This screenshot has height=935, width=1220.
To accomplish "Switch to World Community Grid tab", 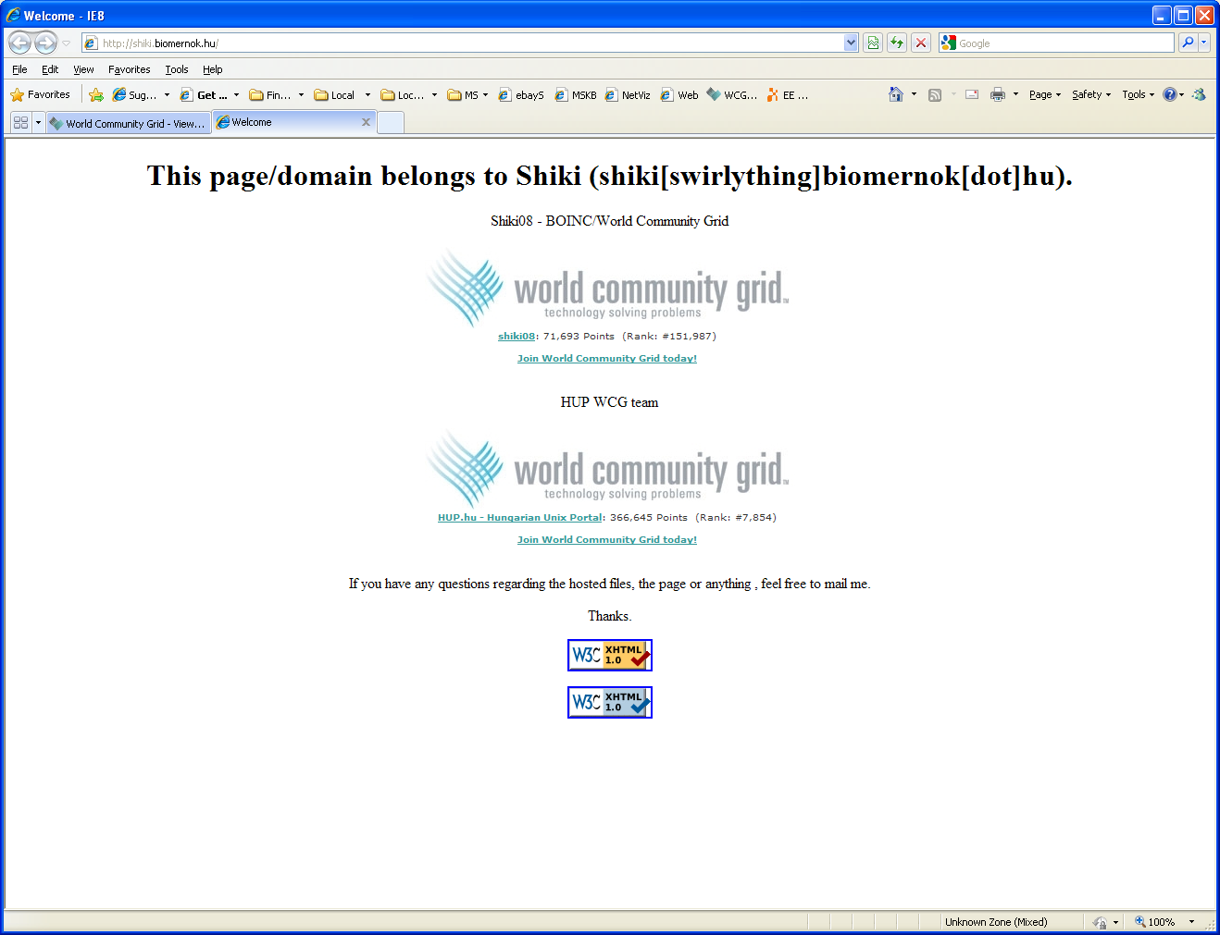I will pyautogui.click(x=129, y=123).
